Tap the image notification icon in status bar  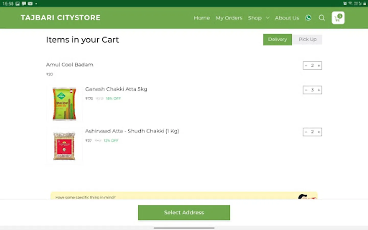(17, 4)
